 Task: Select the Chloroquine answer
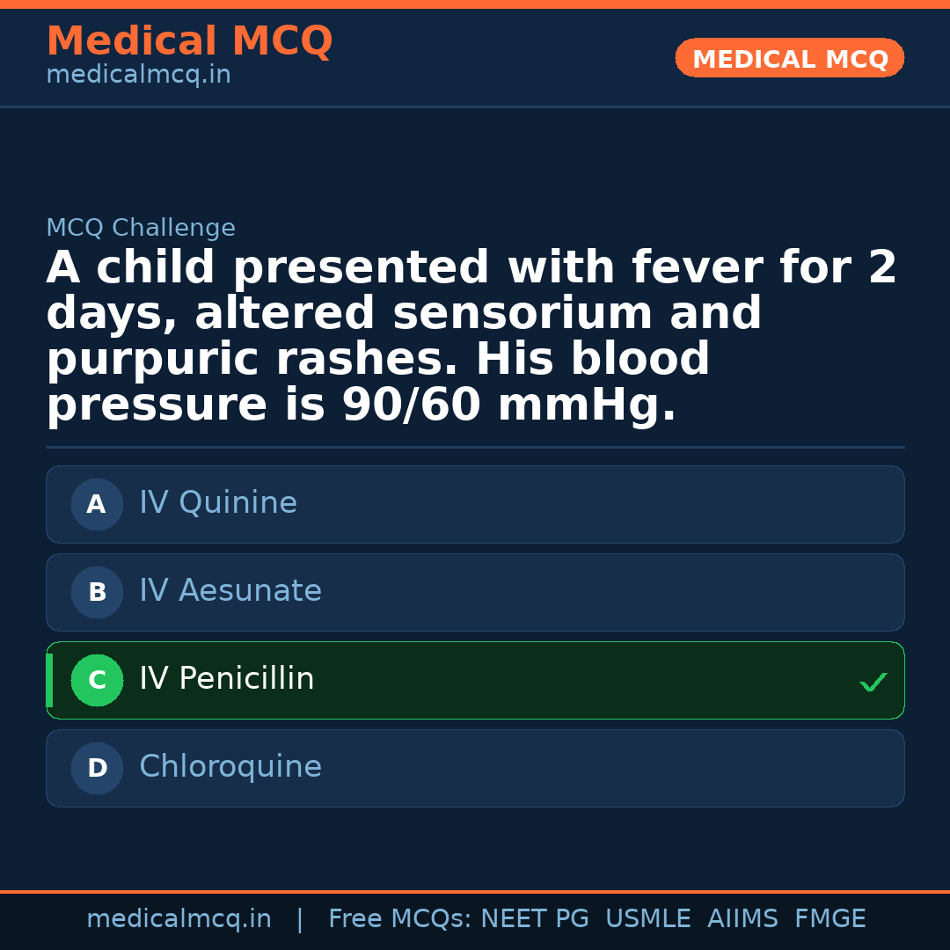pyautogui.click(x=230, y=767)
